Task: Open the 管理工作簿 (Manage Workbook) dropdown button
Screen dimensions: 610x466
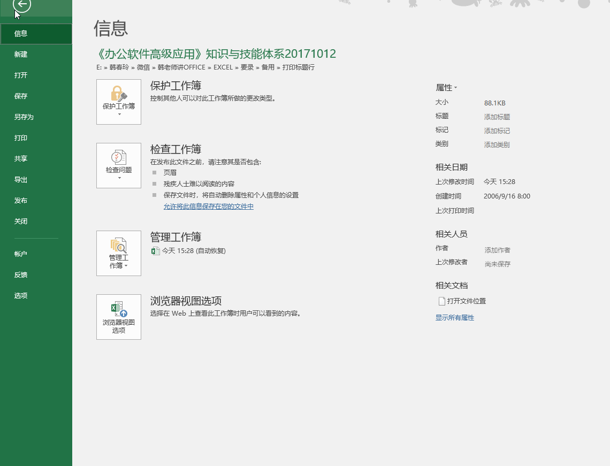Action: pyautogui.click(x=119, y=253)
